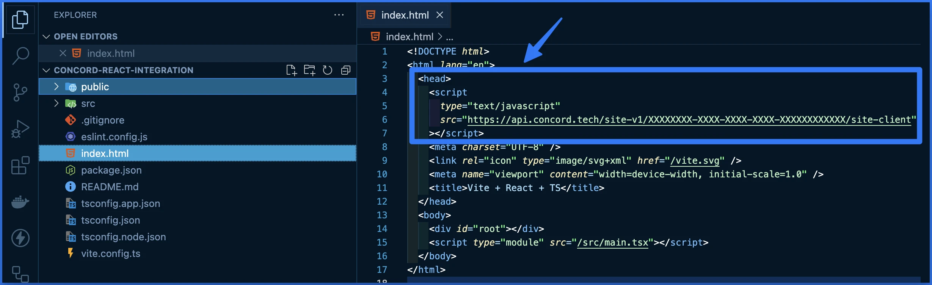Click the New Folder icon

point(309,70)
